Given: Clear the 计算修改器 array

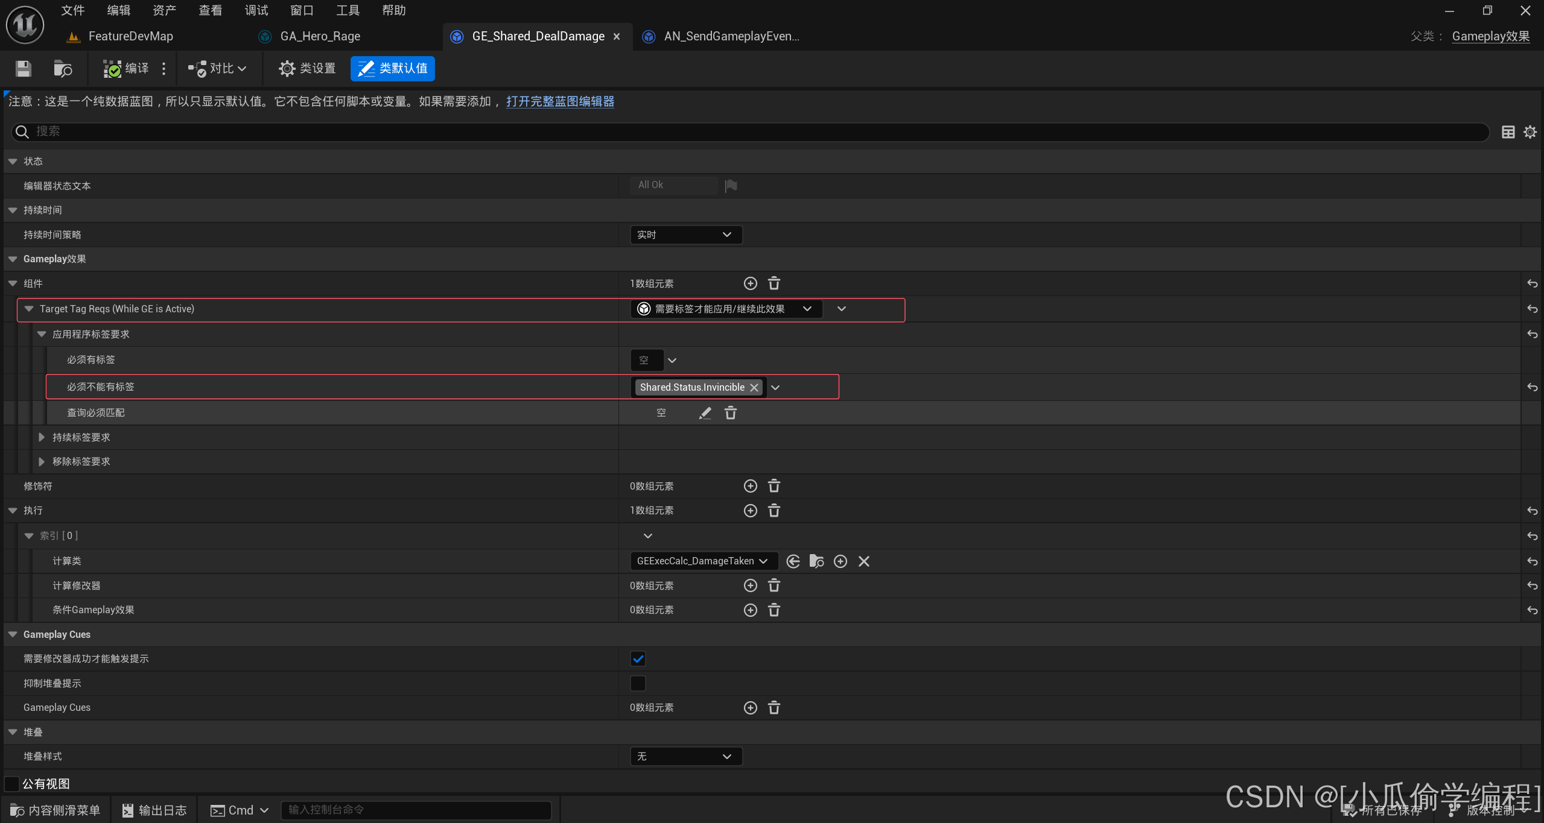Looking at the screenshot, I should (x=774, y=585).
